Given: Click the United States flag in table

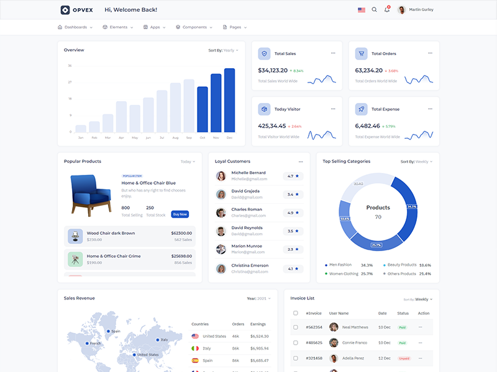Looking at the screenshot, I should pyautogui.click(x=195, y=336).
